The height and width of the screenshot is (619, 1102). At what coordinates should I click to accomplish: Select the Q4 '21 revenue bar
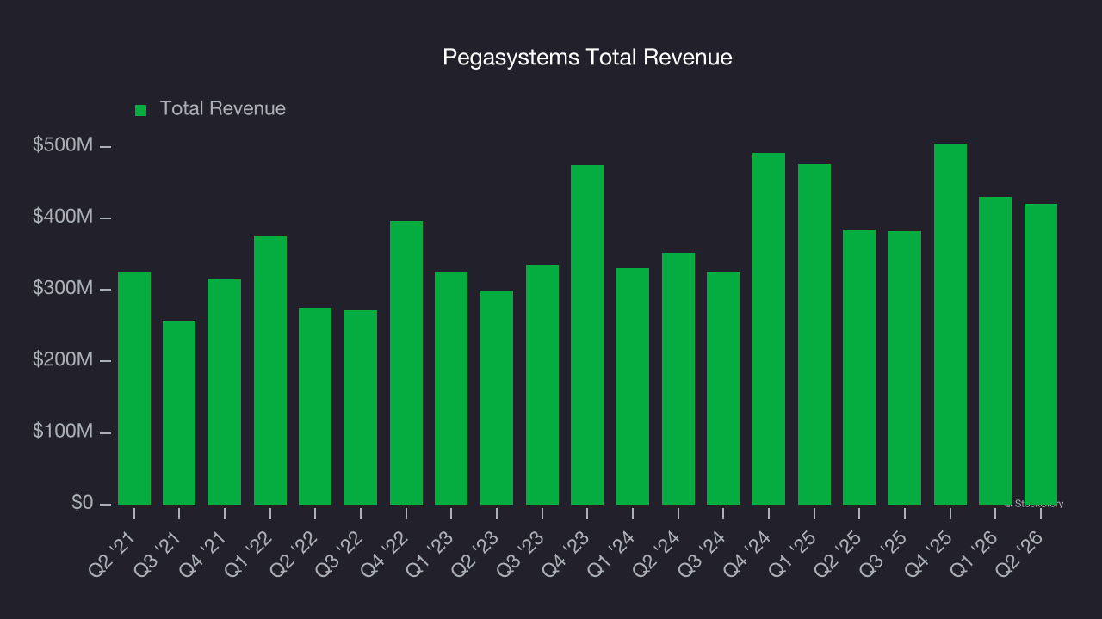[x=225, y=391]
